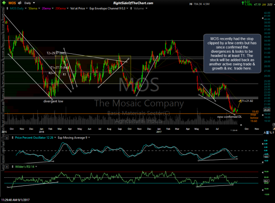275x203 pixels.
Task: Click the 2017 year label on the time axis
Action: 159,132
